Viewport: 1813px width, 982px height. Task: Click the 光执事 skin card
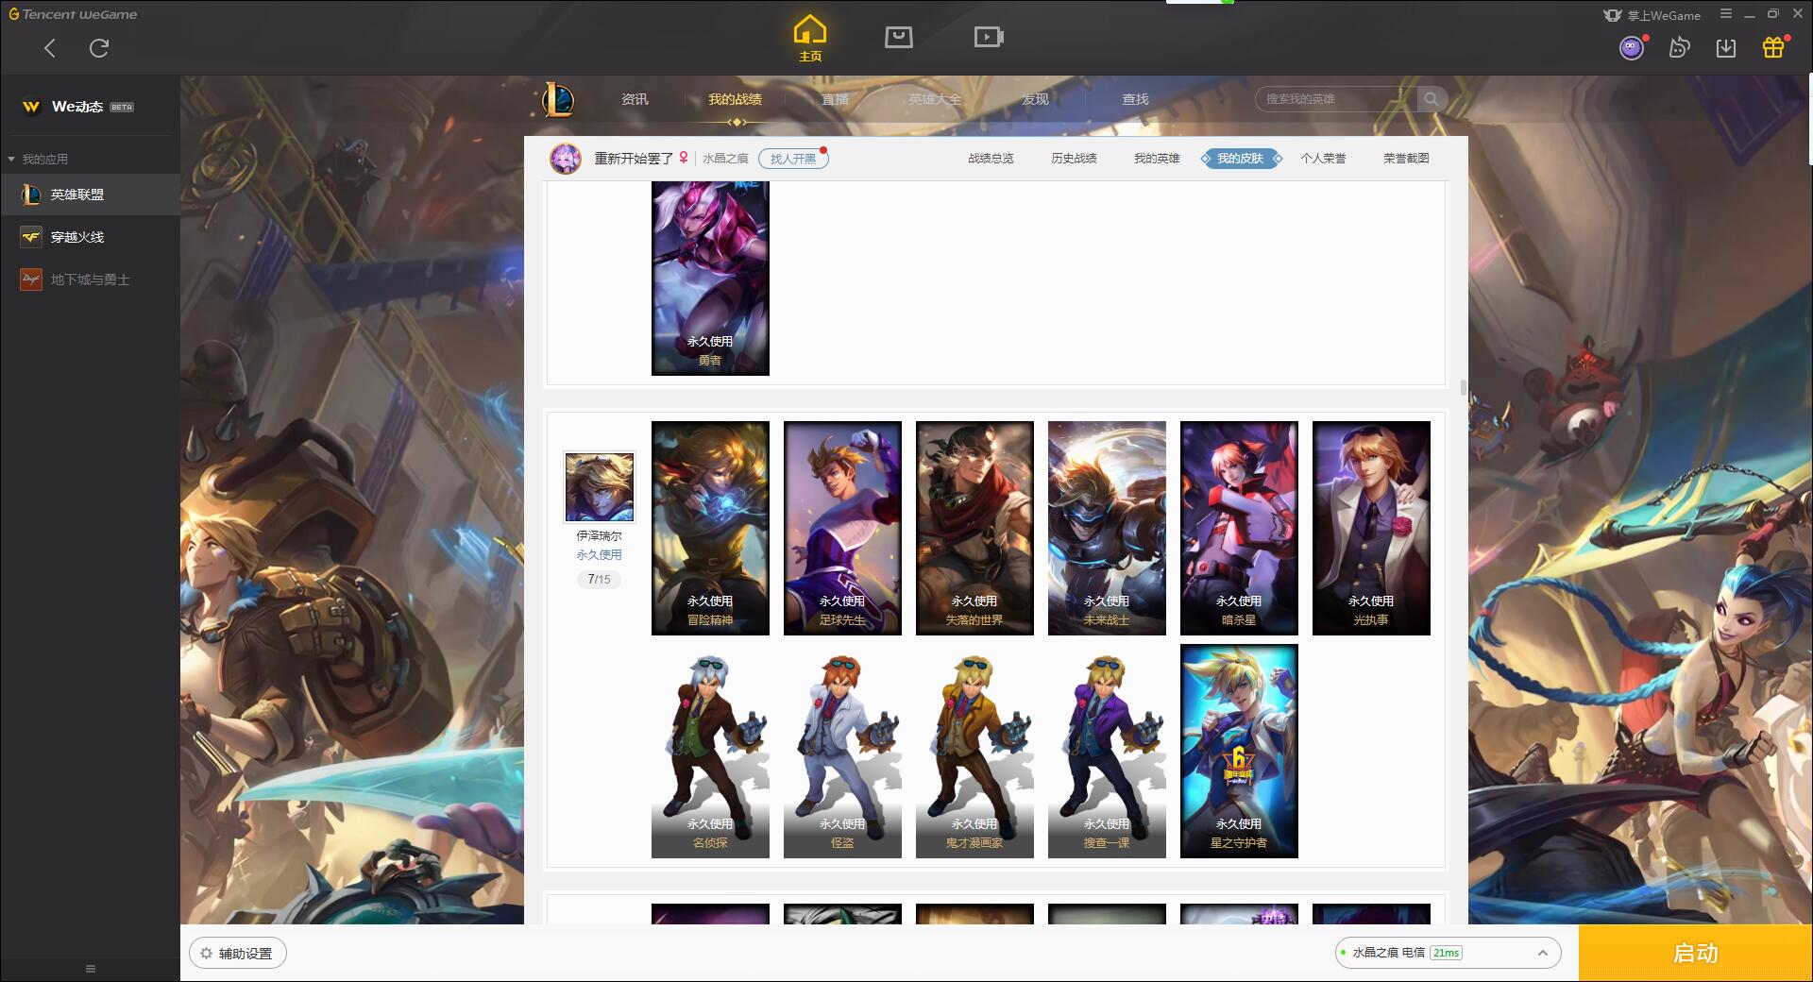point(1371,528)
